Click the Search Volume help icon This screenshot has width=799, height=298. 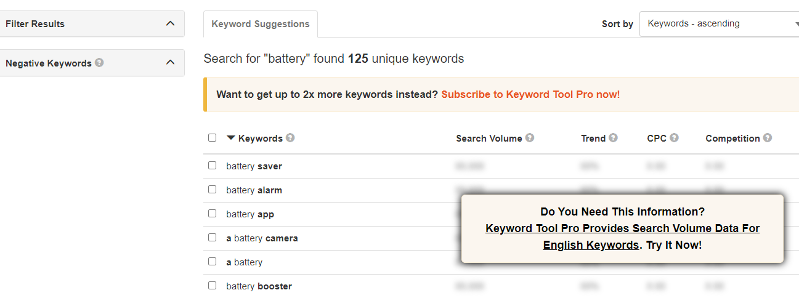click(530, 138)
